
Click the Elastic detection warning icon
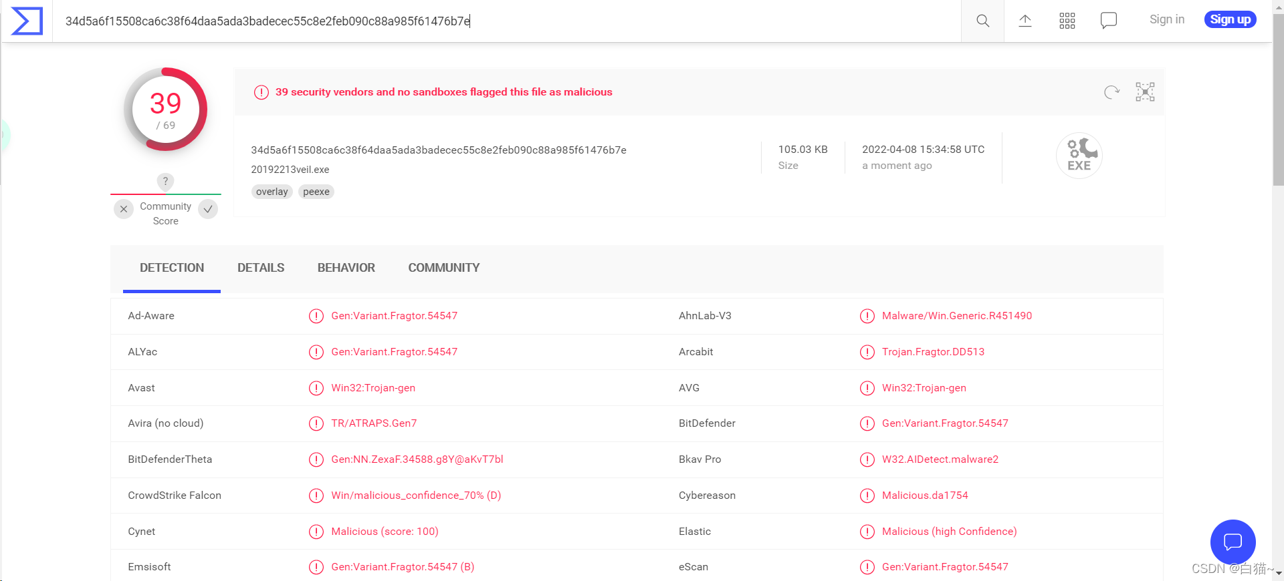pos(867,532)
